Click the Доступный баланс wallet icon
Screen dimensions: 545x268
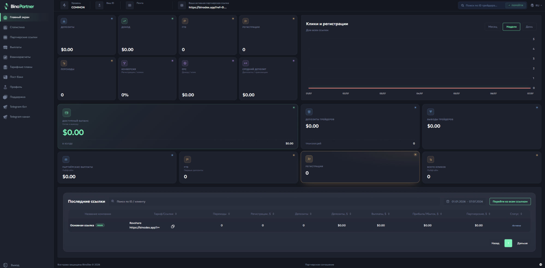point(67,113)
